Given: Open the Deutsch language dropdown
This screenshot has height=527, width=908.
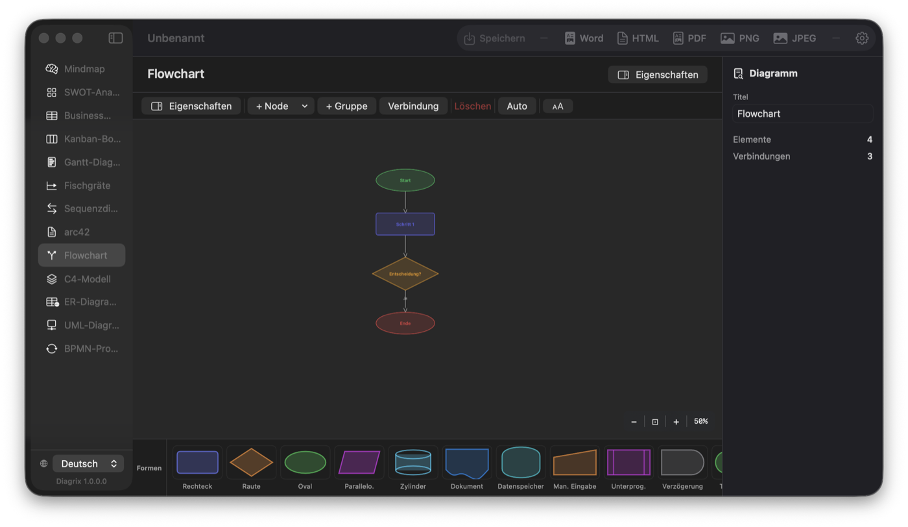Looking at the screenshot, I should (88, 463).
